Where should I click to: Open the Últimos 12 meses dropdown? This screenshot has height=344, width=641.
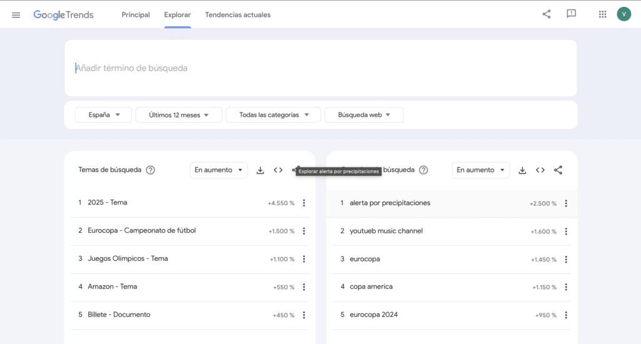(x=178, y=115)
